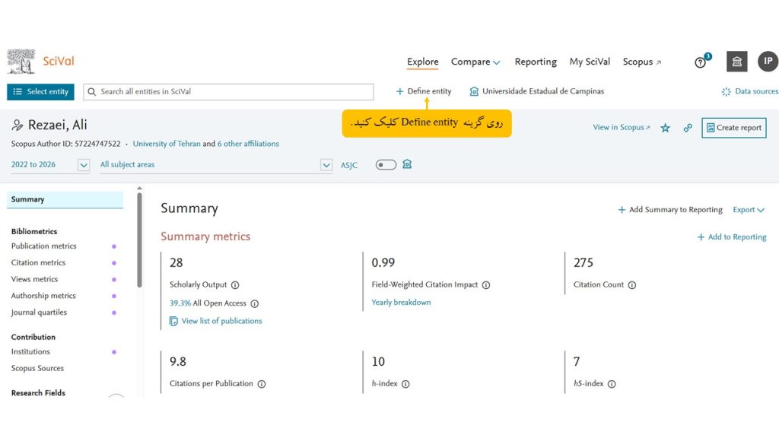Open Publication metrics in sidebar

[43, 246]
